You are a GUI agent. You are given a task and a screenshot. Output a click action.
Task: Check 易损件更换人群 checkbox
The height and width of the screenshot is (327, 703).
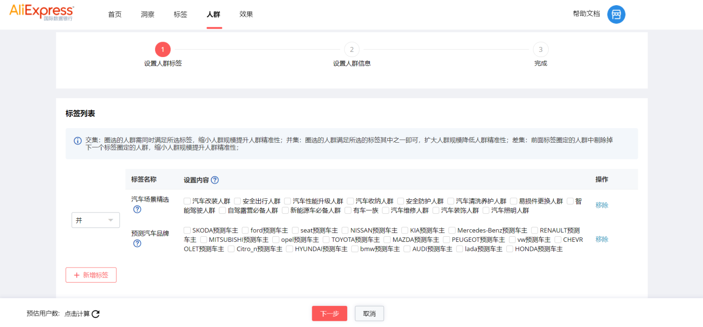[x=514, y=201]
